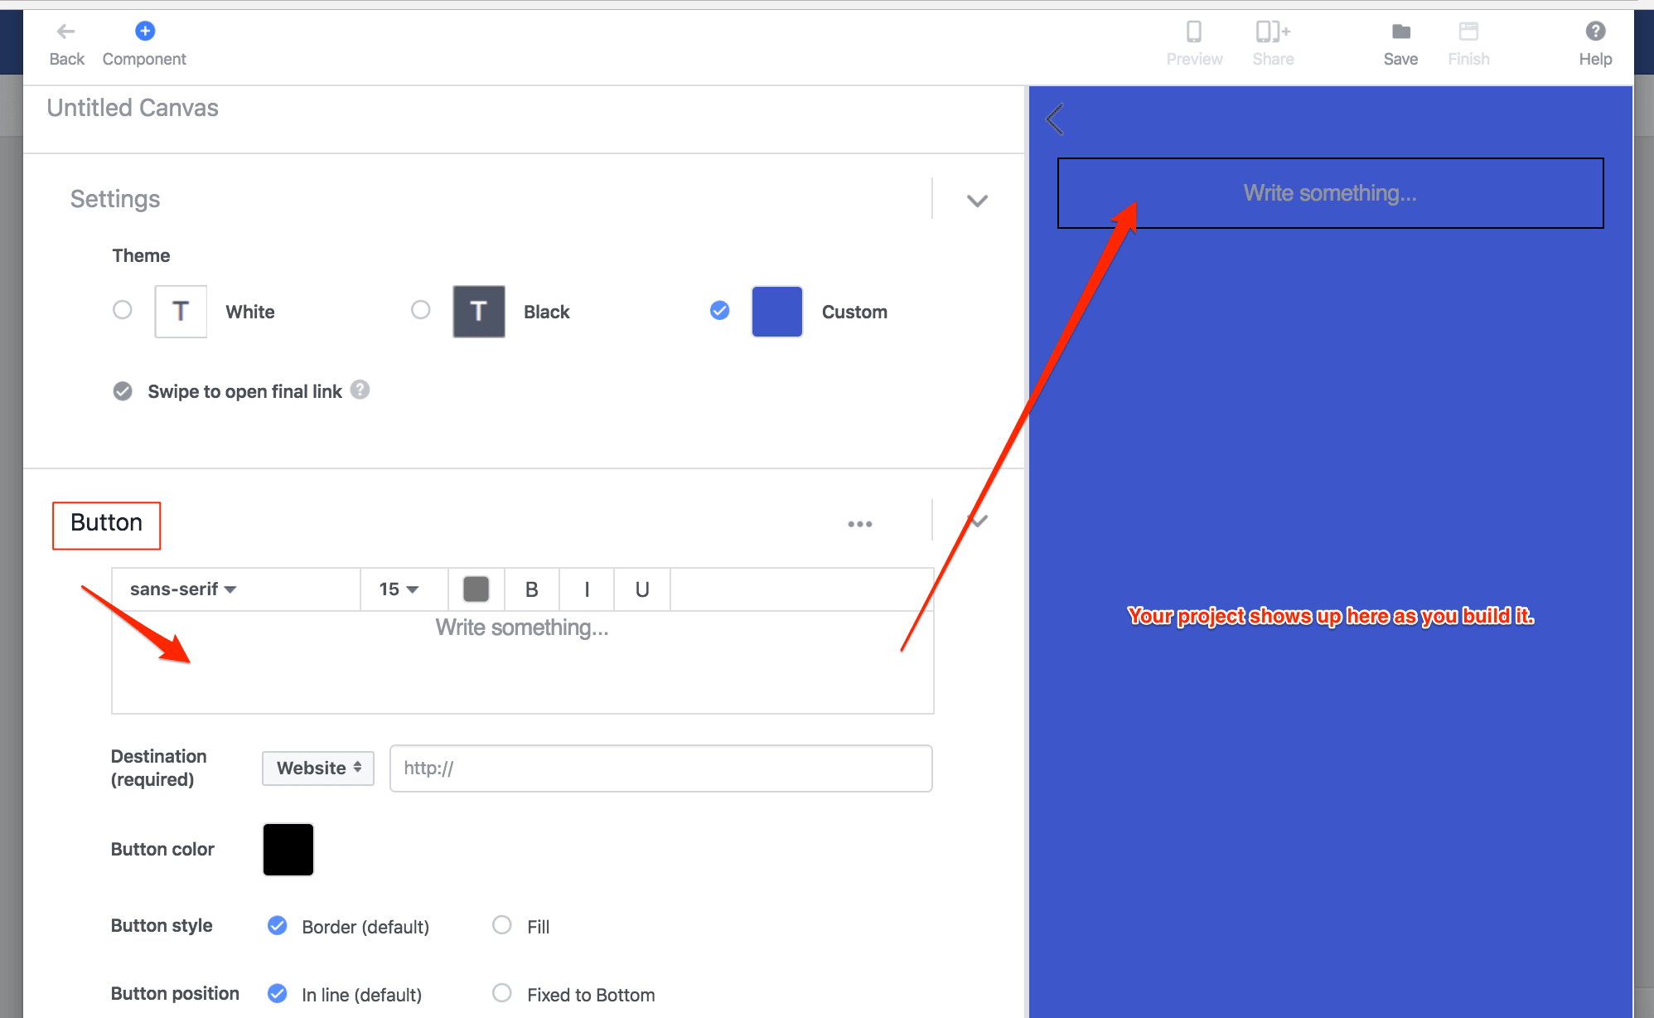Click the Save folder icon
The width and height of the screenshot is (1654, 1018).
pyautogui.click(x=1400, y=32)
